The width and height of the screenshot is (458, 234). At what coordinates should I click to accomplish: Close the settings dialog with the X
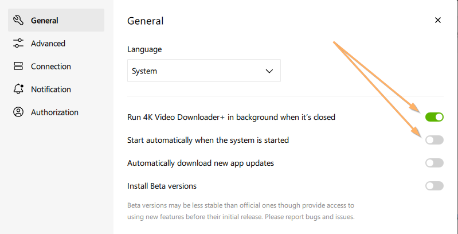(x=438, y=20)
